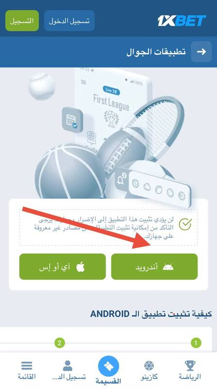Viewport: 217px width, 389px height.
Task: Open the bet slip ticket icon
Action: pyautogui.click(x=108, y=366)
